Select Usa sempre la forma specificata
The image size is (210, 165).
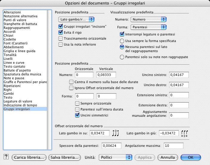(122, 41)
